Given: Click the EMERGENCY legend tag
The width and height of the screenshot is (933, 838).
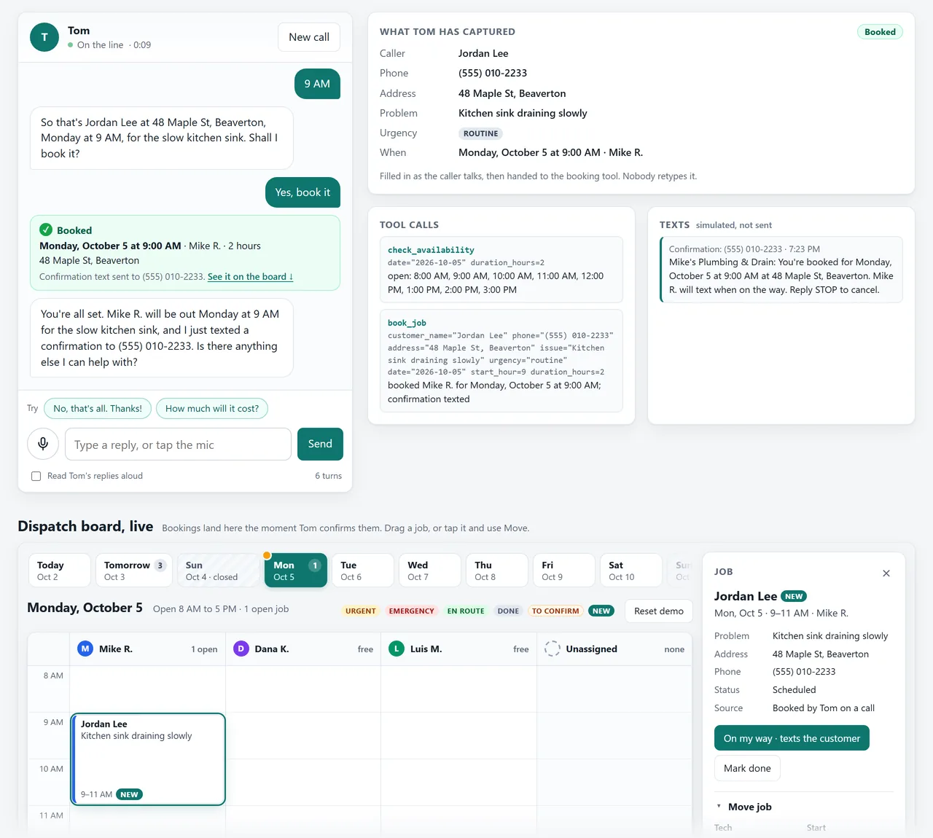Looking at the screenshot, I should [x=412, y=611].
